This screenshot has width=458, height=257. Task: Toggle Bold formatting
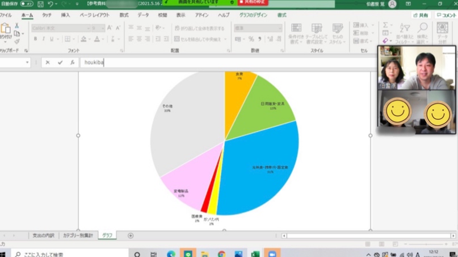click(35, 39)
